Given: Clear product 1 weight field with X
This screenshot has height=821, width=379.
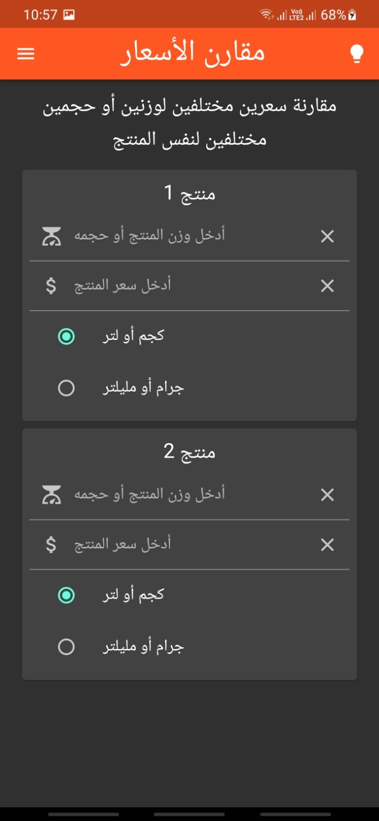Looking at the screenshot, I should [x=327, y=236].
